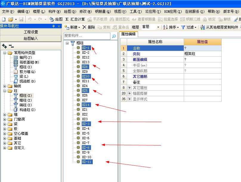Collapse the 常用构件类型 folder

[x=4, y=53]
